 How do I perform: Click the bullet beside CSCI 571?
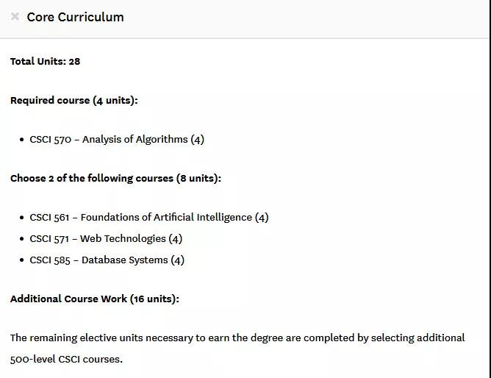[x=21, y=238]
